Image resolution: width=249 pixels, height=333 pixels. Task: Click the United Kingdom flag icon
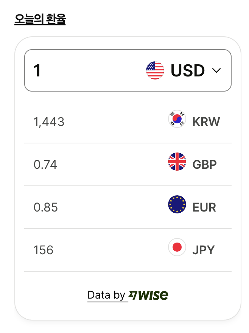click(177, 162)
